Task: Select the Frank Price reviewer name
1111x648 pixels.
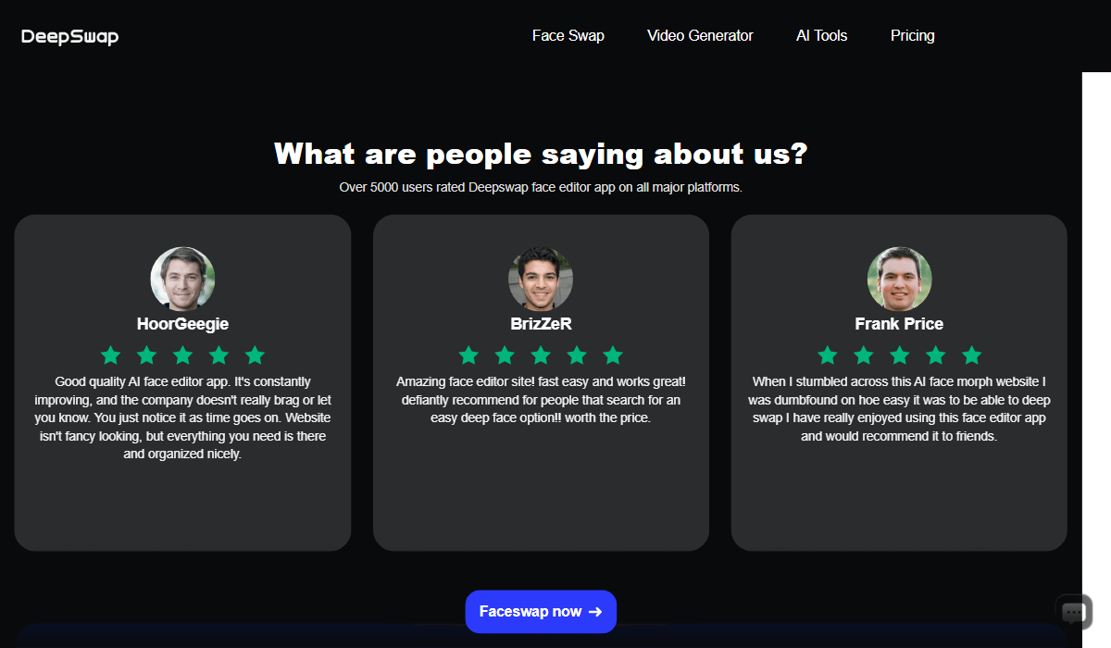Action: [x=899, y=324]
